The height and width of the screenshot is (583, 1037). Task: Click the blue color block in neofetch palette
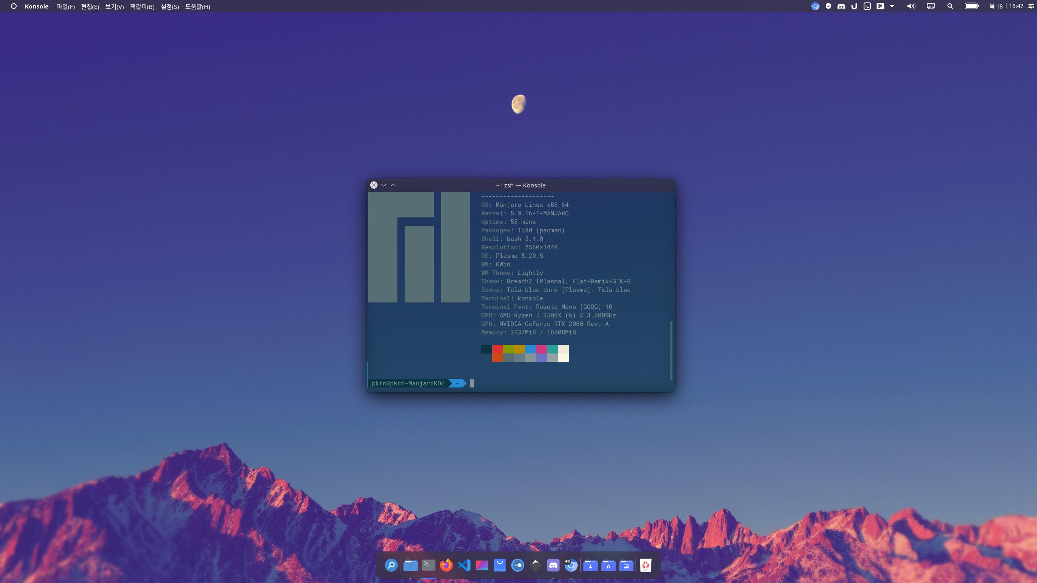tap(530, 349)
